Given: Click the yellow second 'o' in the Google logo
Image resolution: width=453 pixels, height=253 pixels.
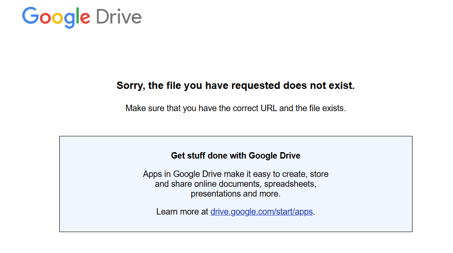Looking at the screenshot, I should pyautogui.click(x=58, y=18).
